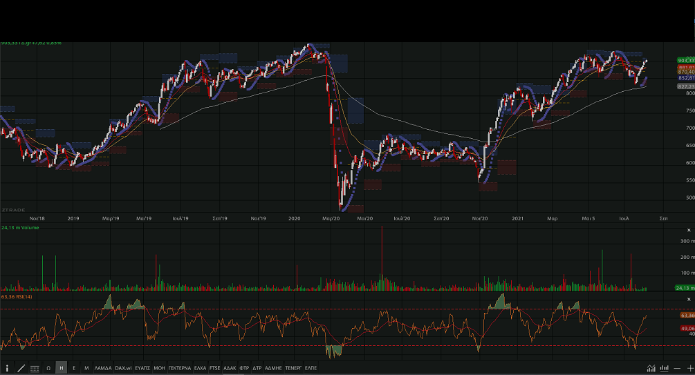
Task: Click the Μαρ'20 date on time axis
Action: tap(331, 218)
